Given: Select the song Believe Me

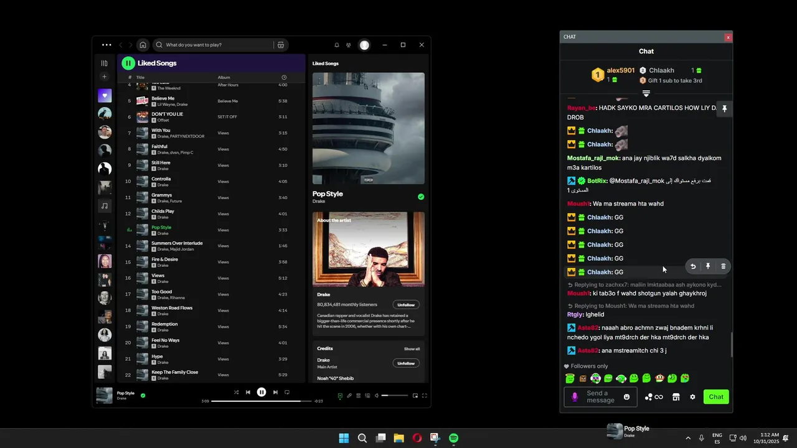Looking at the screenshot, I should (163, 98).
